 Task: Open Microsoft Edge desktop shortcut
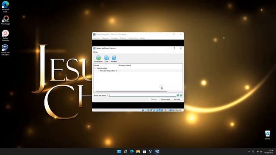[x=5, y=7]
